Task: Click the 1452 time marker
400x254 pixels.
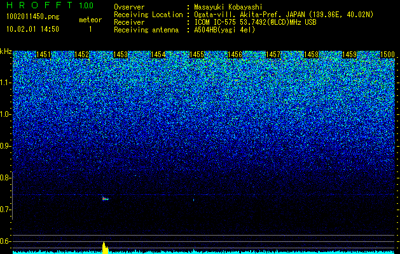Action: 81,55
